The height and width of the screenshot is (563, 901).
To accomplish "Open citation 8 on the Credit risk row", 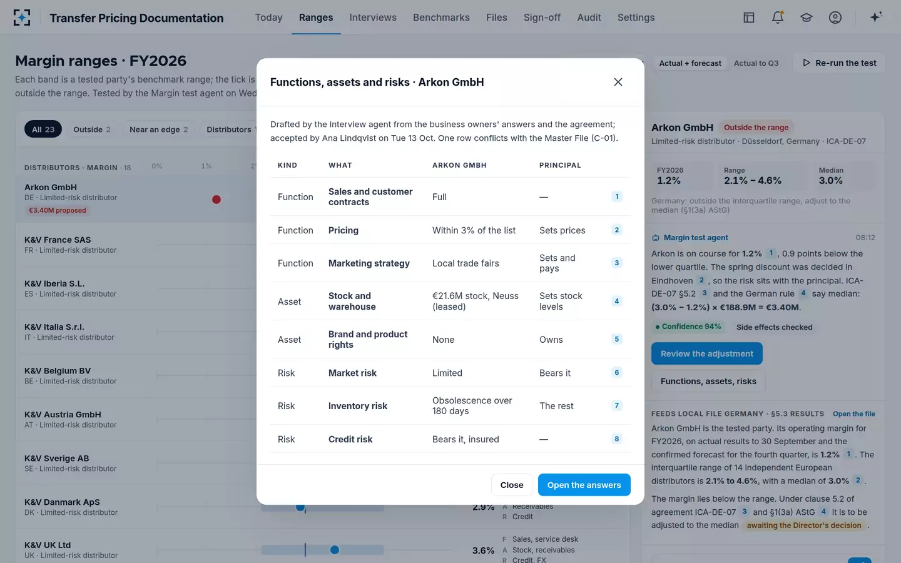I will pos(617,439).
